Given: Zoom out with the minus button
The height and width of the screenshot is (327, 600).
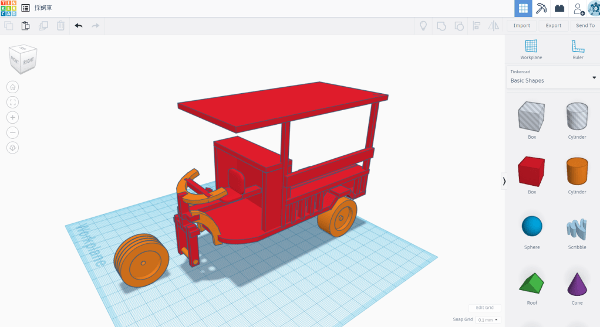Looking at the screenshot, I should [x=12, y=132].
